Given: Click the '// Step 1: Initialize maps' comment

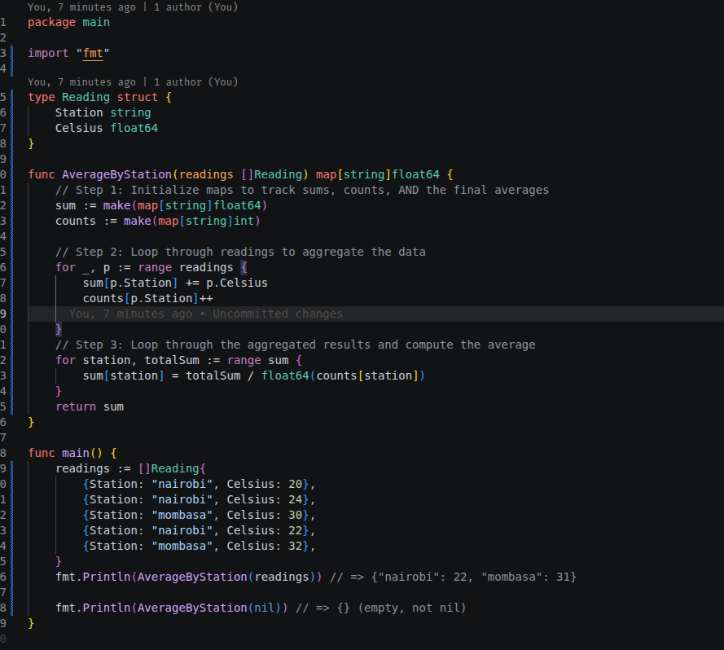Looking at the screenshot, I should click(302, 190).
